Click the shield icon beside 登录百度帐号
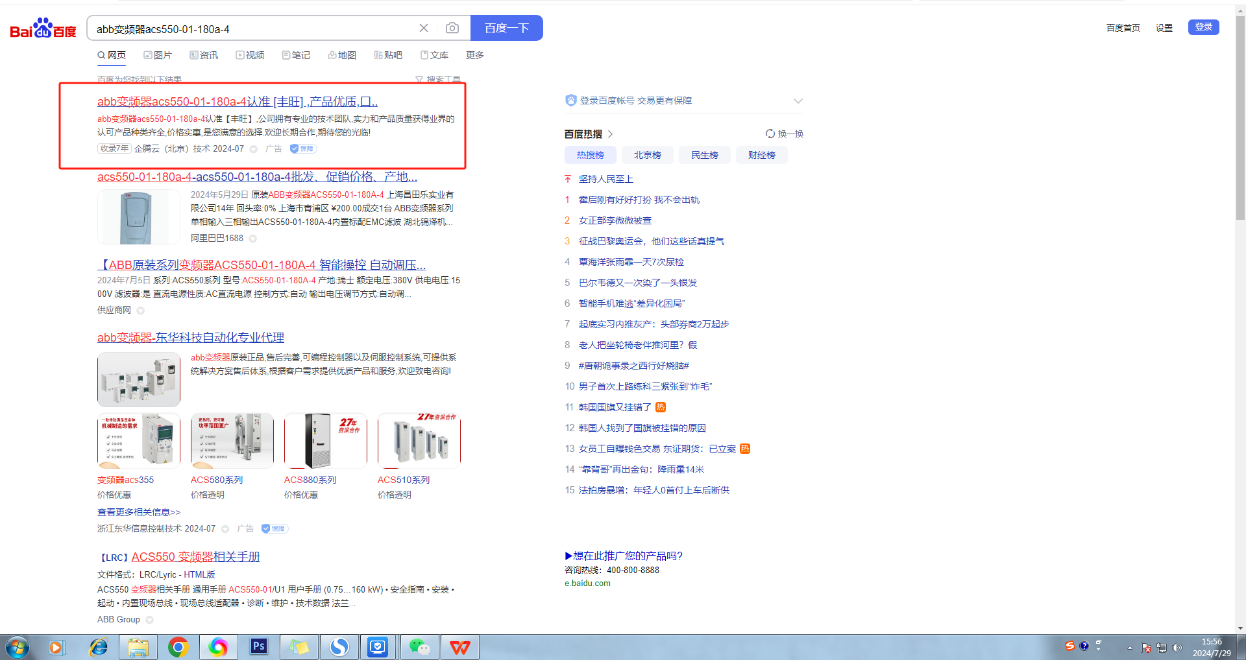 click(571, 100)
